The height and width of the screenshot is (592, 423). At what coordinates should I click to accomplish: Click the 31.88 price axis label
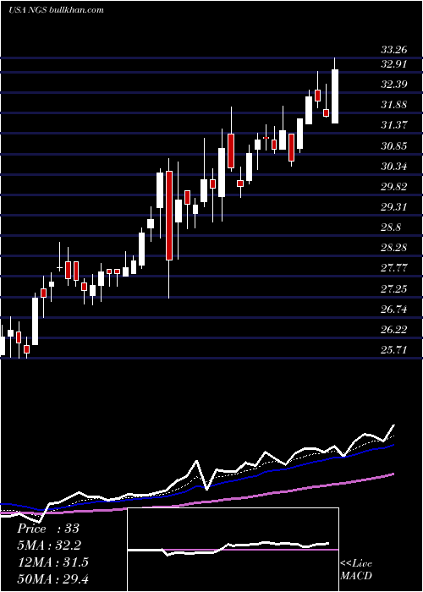point(394,105)
